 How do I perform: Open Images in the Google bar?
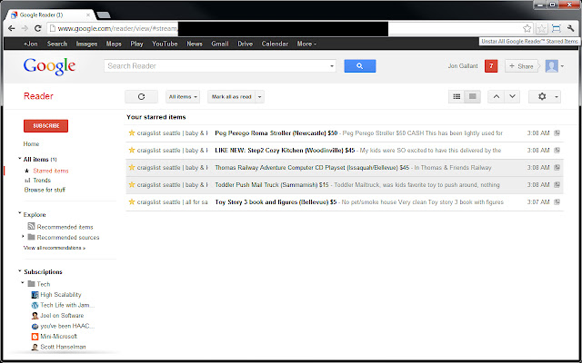pyautogui.click(x=86, y=44)
